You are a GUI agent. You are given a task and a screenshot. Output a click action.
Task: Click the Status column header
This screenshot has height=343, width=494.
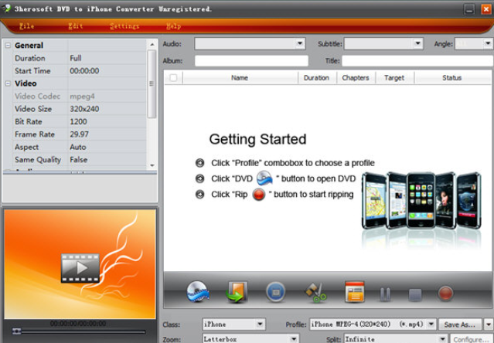pyautogui.click(x=452, y=78)
